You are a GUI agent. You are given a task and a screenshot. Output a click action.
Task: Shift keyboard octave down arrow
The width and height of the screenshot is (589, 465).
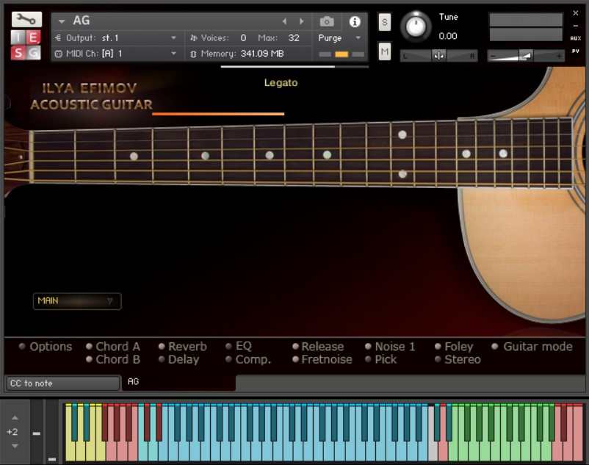[x=15, y=446]
